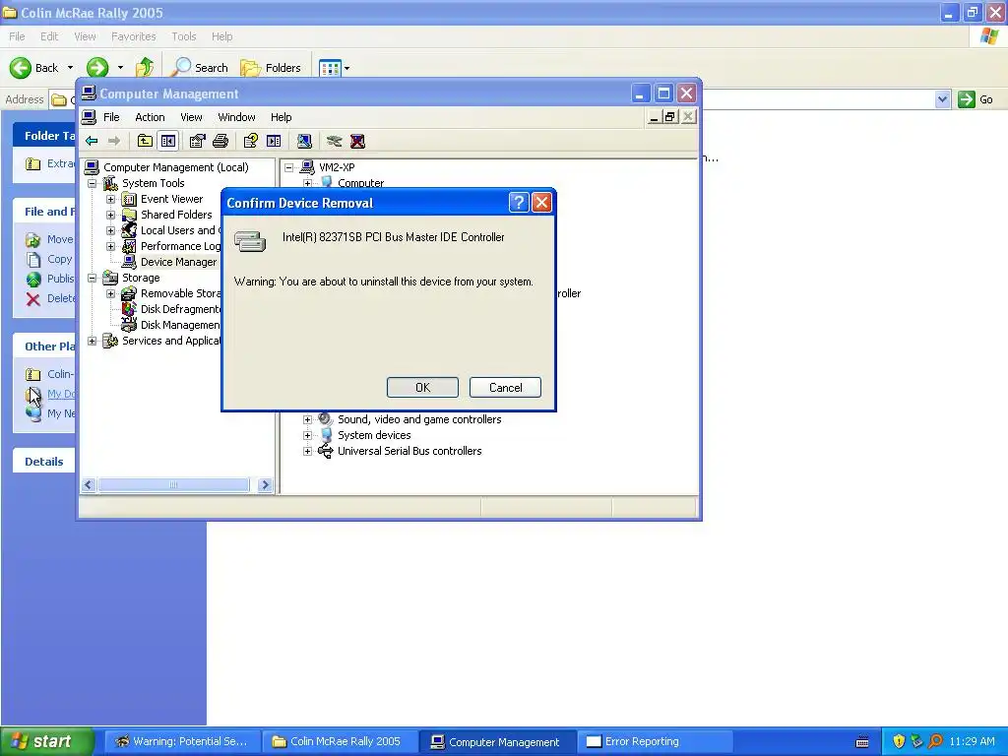Click Cancel in Confirm Device Removal dialog
This screenshot has height=756, width=1008.
505,387
